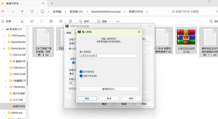The image size is (218, 119).
Task: Go up one folder level arrow
Action: click(x=22, y=11)
